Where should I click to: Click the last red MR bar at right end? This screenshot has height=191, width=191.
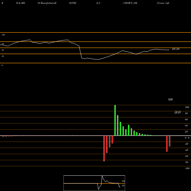point(170,141)
